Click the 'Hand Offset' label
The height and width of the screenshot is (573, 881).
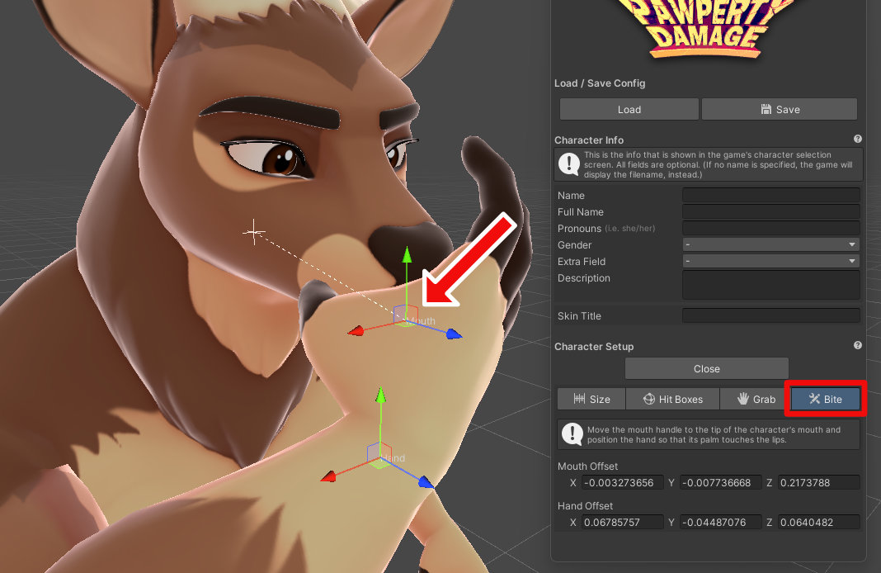point(585,505)
